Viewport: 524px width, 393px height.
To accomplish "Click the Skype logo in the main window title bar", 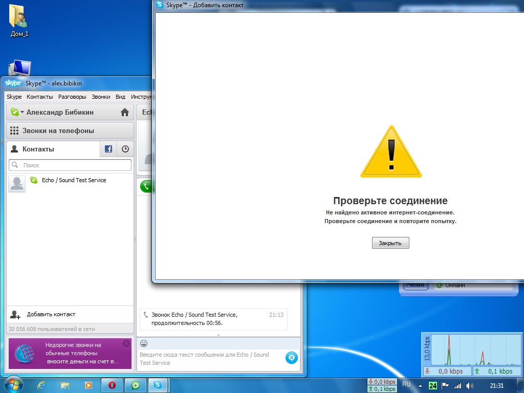I will pyautogui.click(x=13, y=83).
